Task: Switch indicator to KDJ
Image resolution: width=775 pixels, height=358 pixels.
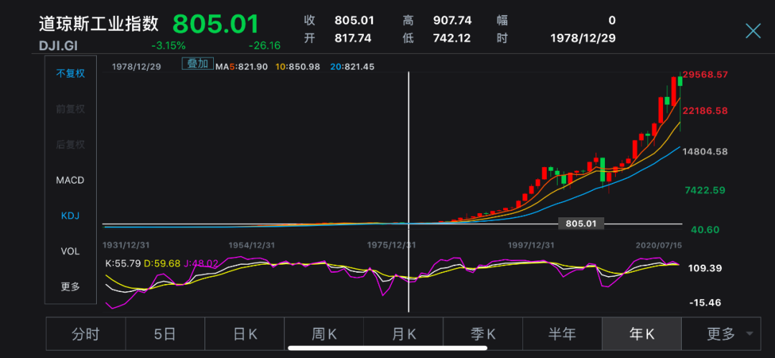Action: point(70,216)
